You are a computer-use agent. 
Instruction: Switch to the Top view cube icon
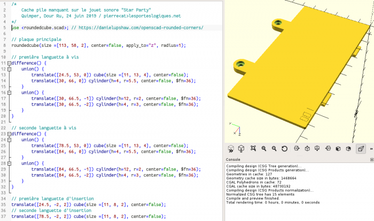coord(307,149)
